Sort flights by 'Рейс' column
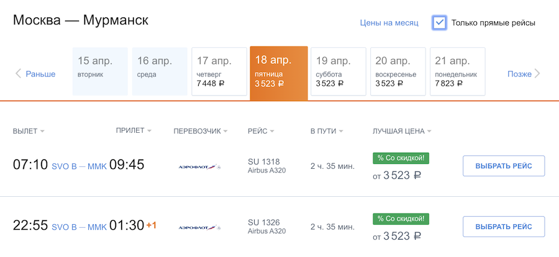This screenshot has width=559, height=257. [x=261, y=131]
